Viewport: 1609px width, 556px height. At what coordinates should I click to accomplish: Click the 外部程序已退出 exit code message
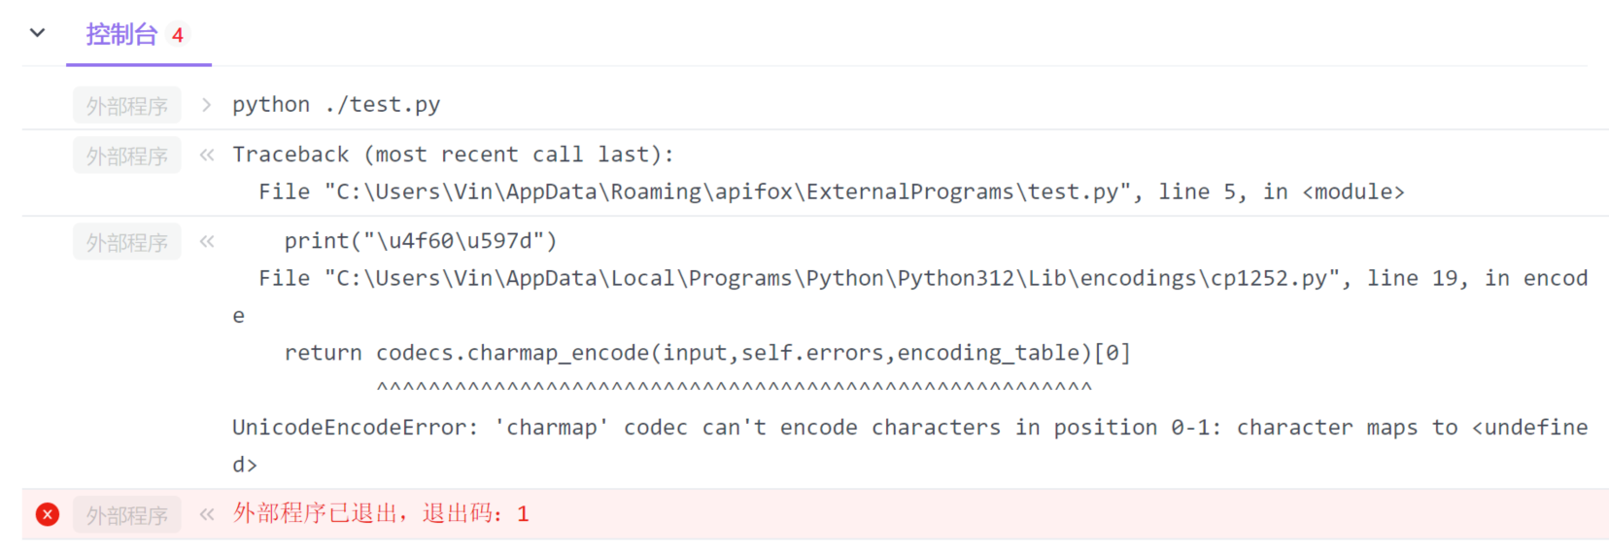click(x=381, y=514)
